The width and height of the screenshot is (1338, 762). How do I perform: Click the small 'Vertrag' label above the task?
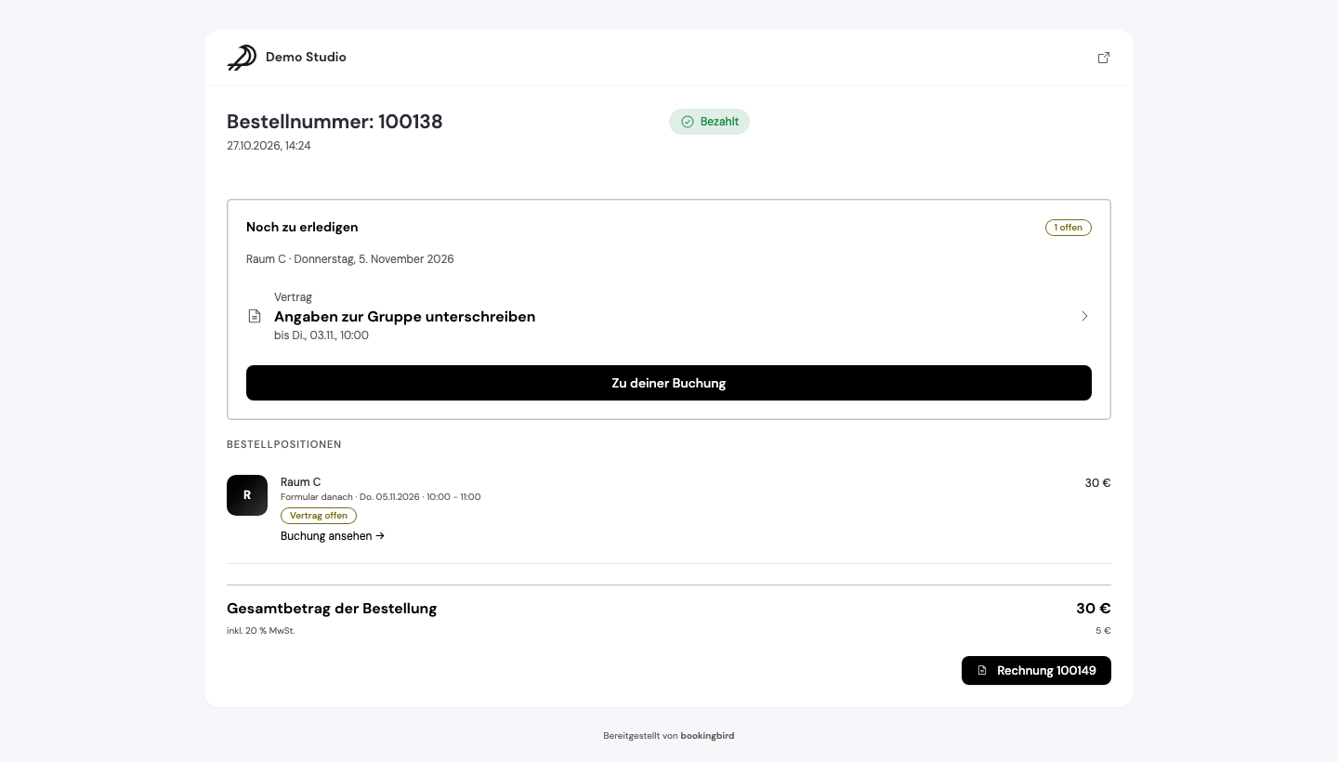(293, 297)
